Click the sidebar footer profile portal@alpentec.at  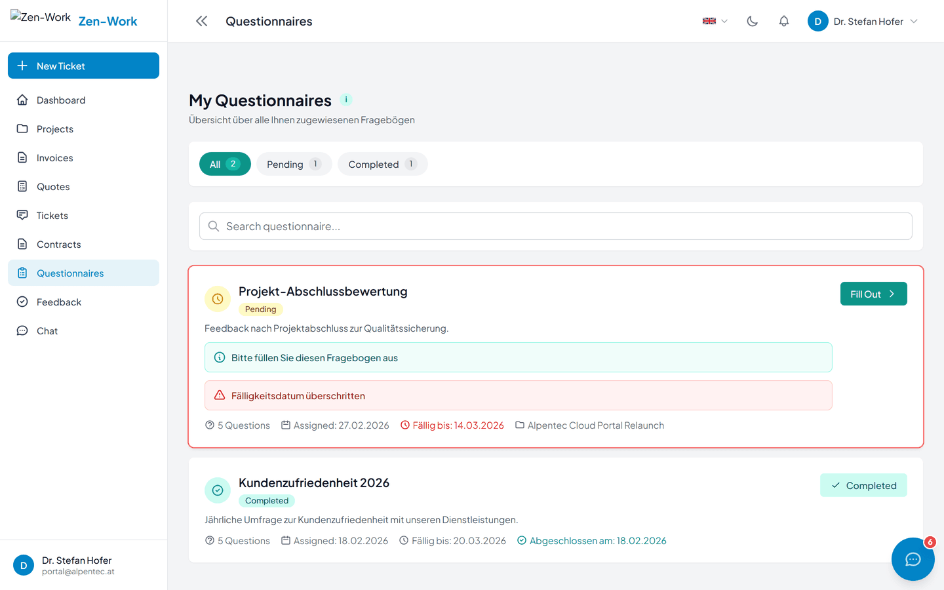pos(83,565)
